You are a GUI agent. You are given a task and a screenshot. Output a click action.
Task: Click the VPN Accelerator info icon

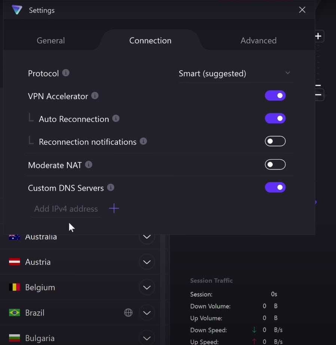click(x=95, y=95)
